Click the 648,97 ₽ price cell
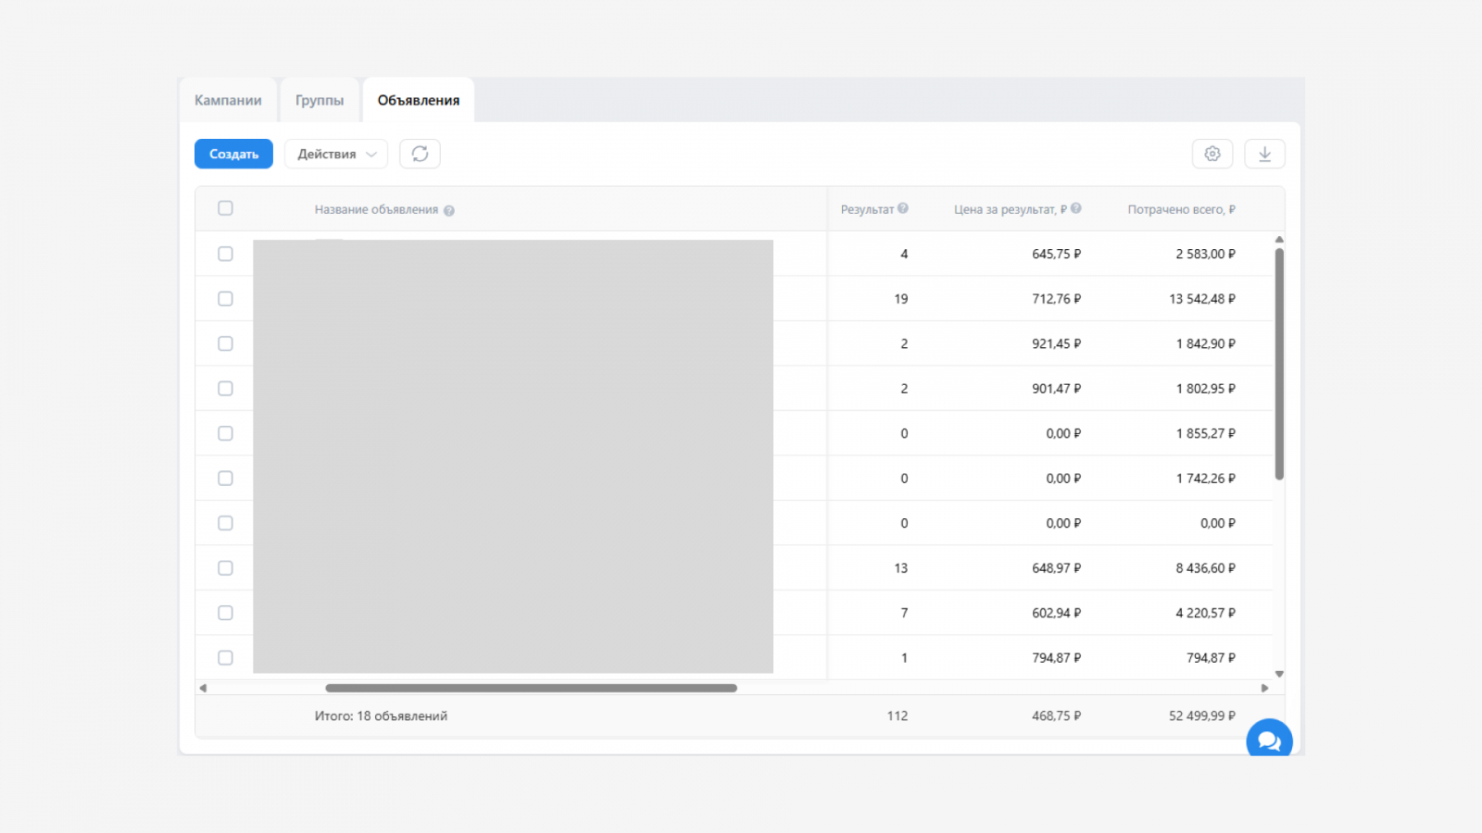This screenshot has height=833, width=1482. pyautogui.click(x=1056, y=568)
